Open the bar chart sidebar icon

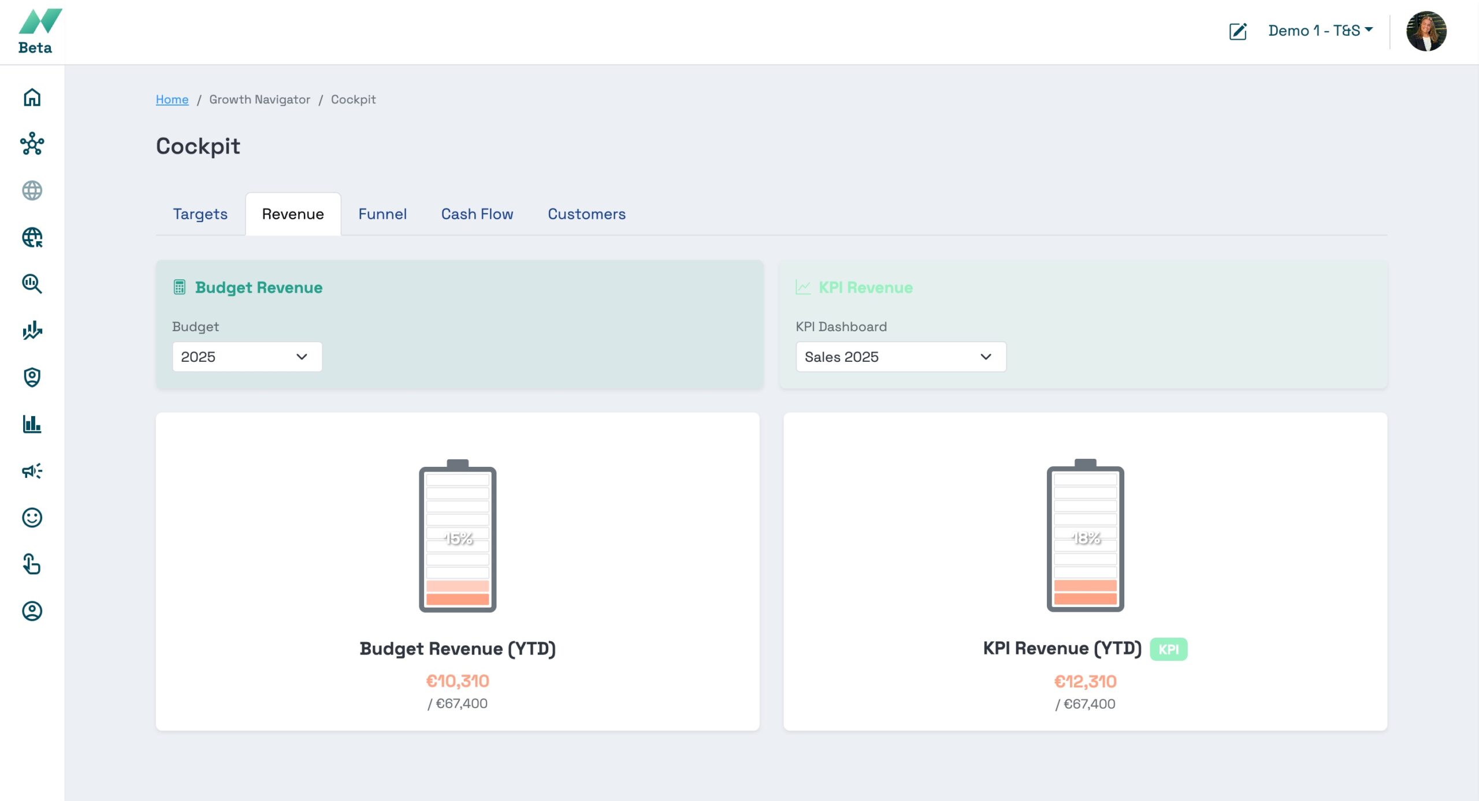coord(32,424)
